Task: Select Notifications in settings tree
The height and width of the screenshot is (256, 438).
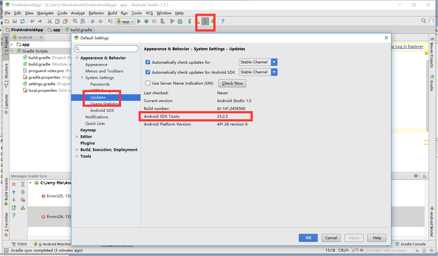Action: (x=97, y=117)
